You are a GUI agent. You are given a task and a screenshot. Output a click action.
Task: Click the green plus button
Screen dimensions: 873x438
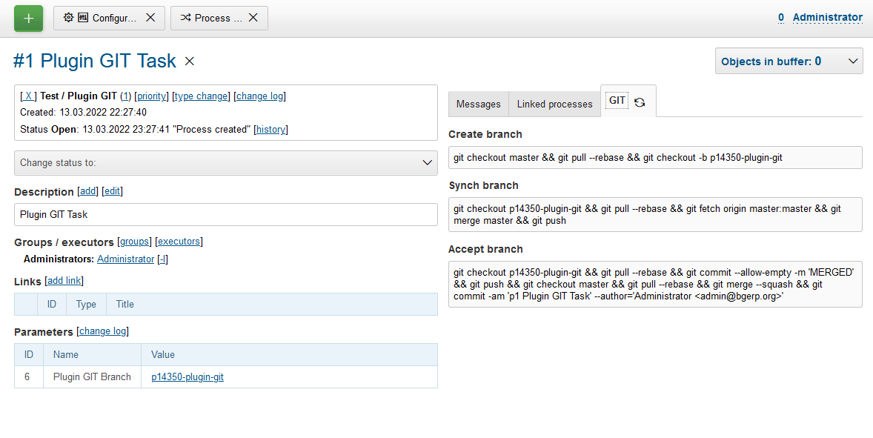pyautogui.click(x=28, y=18)
